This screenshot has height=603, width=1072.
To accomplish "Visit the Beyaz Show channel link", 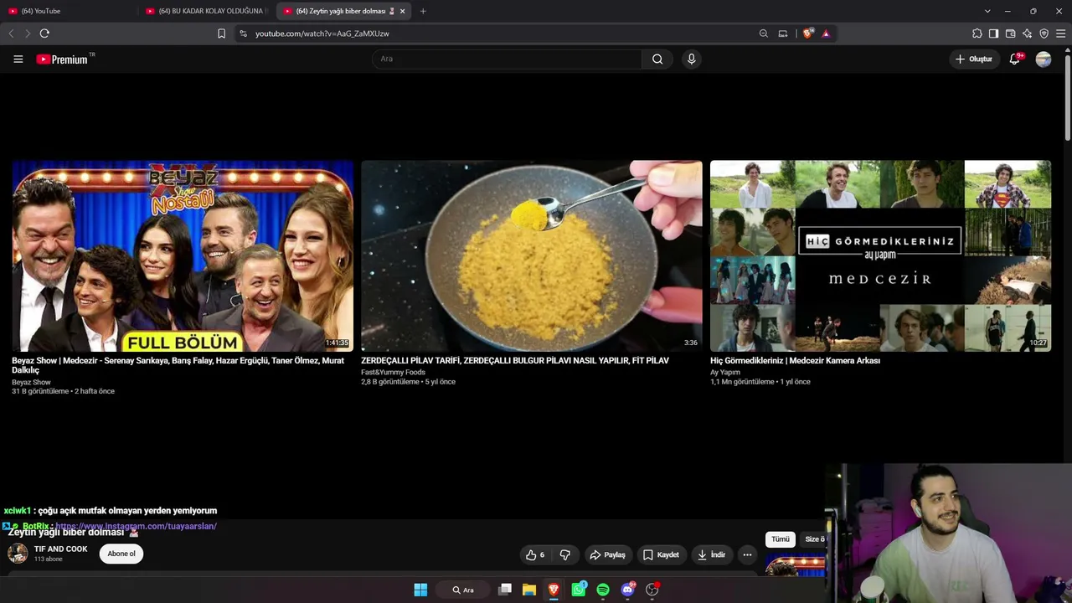I will [x=31, y=382].
